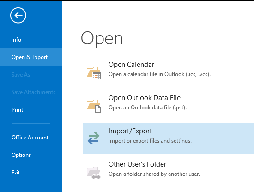254x192 pixels.
Task: Select Other User's Folder title
Action: 137,164
